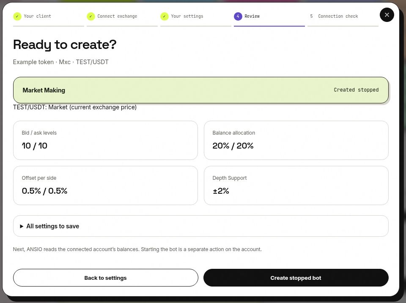Expand All settings to save
Screen dimensions: 406x303
pos(200,226)
